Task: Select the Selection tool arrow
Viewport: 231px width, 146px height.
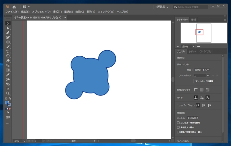Action: pyautogui.click(x=8, y=23)
